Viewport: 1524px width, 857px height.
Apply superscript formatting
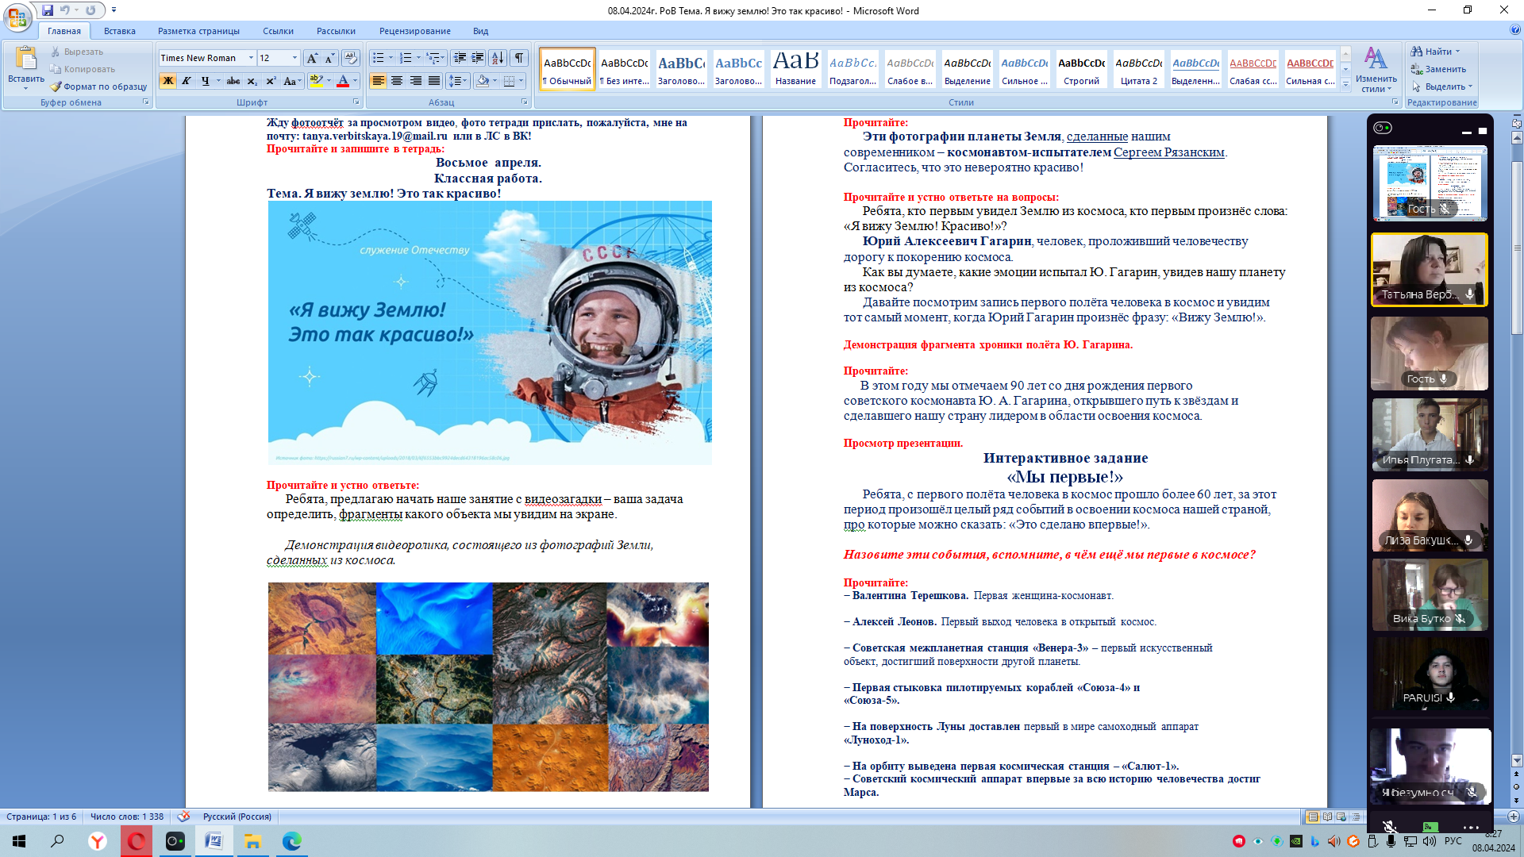[271, 81]
